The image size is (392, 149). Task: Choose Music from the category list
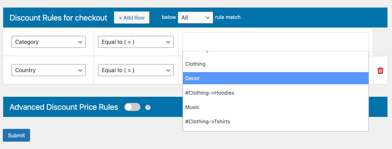pos(276,107)
